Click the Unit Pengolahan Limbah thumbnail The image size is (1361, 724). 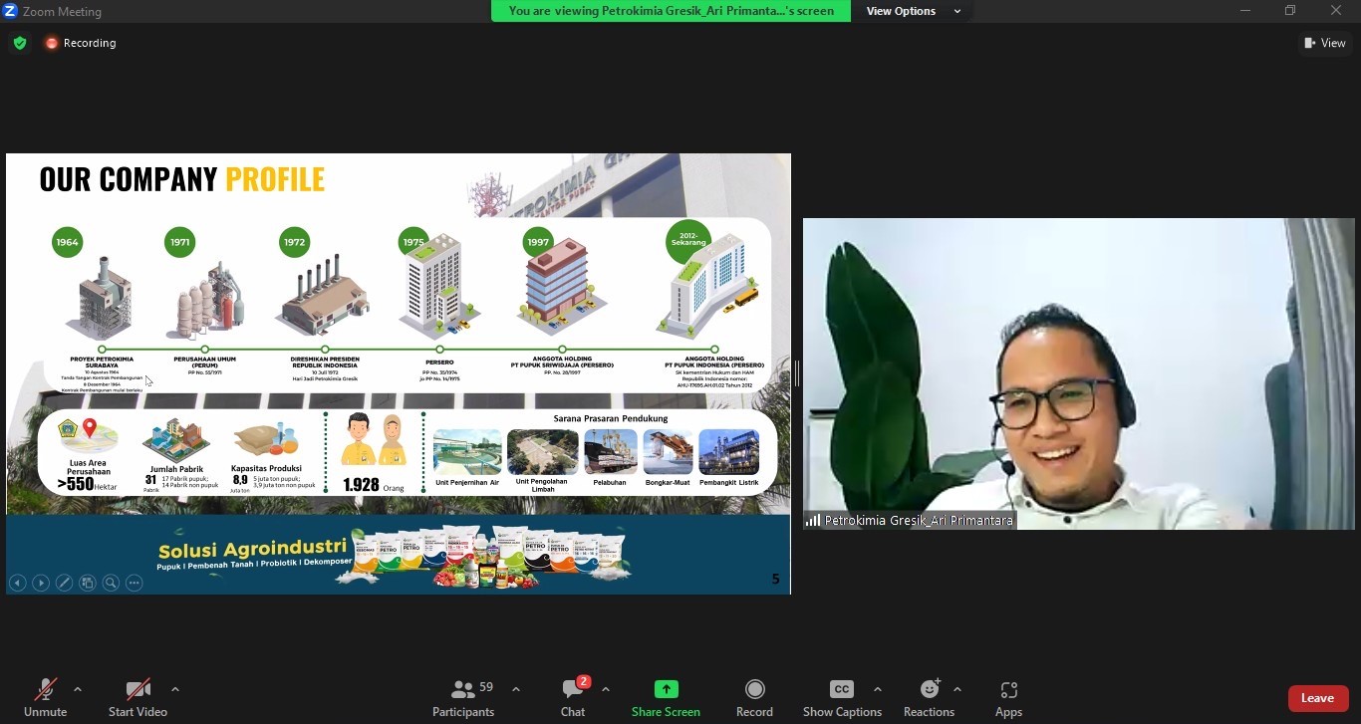click(x=542, y=452)
